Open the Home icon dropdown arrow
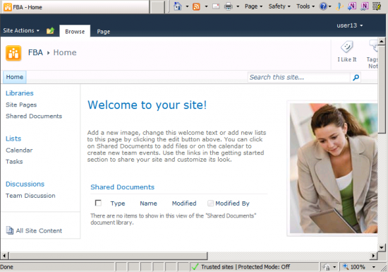388x272 pixels. pos(187,6)
